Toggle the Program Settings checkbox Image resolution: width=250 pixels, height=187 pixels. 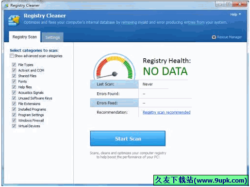point(14,115)
